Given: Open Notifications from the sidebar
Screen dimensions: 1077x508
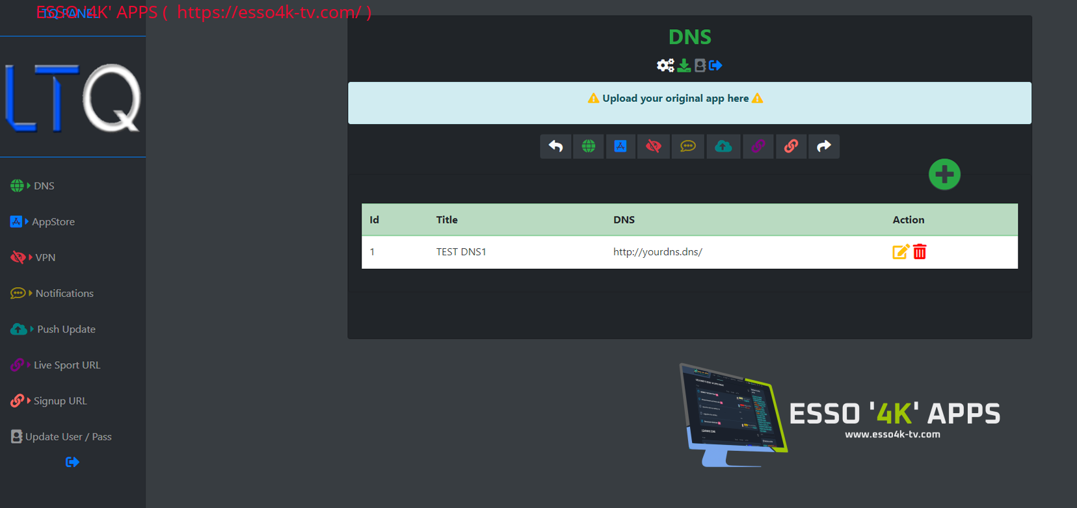Looking at the screenshot, I should pyautogui.click(x=64, y=293).
